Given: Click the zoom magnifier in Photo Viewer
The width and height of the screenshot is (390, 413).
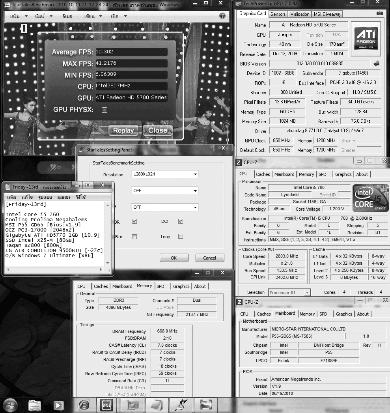Looking at the screenshot, I should (x=52, y=167).
